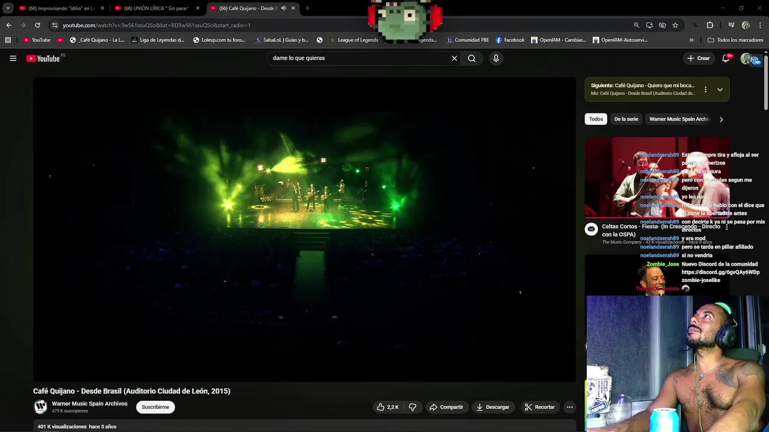The height and width of the screenshot is (432, 769).
Task: Open the Chrome three-dot menu
Action: point(761,25)
